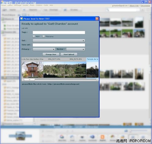Open the Set dropdown list
The image size is (152, 144).
click(x=59, y=41)
